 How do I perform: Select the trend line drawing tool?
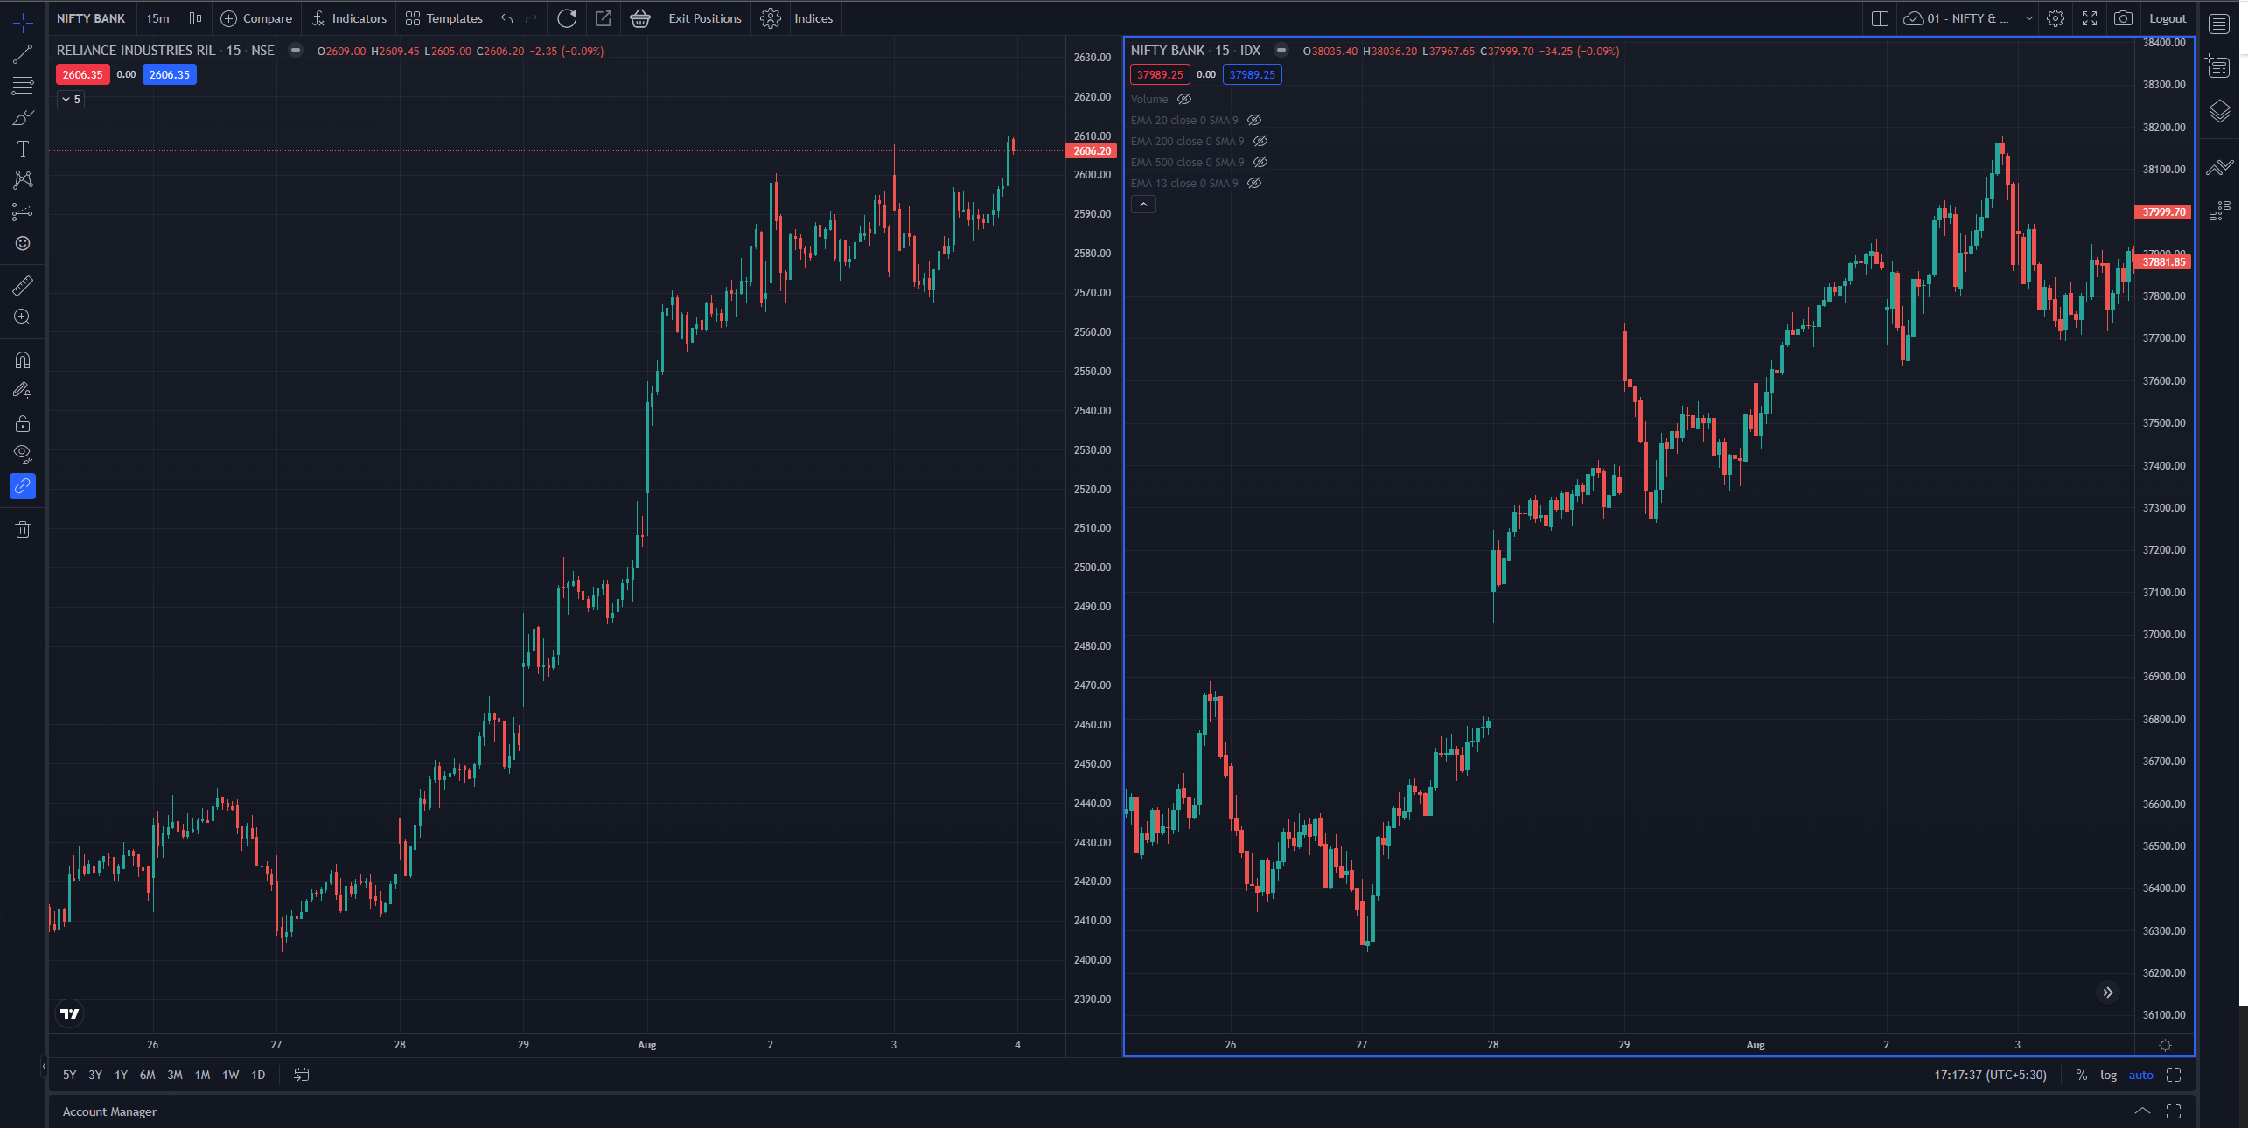[23, 54]
